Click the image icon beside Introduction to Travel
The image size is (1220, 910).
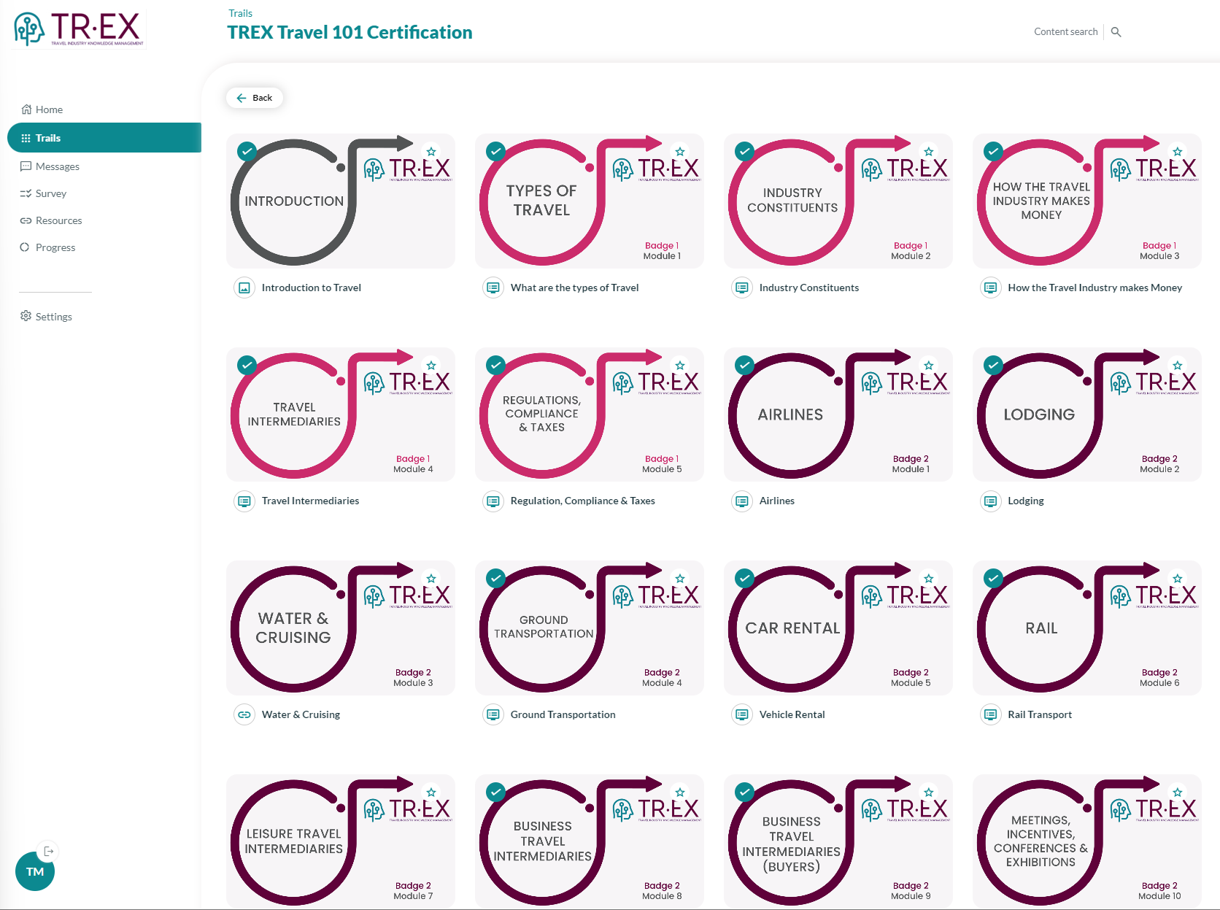click(244, 288)
